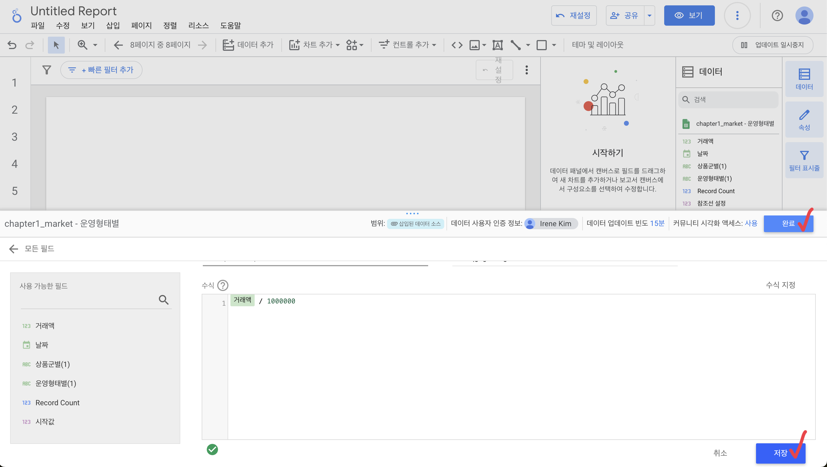Open the 리소스 (Resource) menu
This screenshot has width=827, height=467.
click(198, 25)
